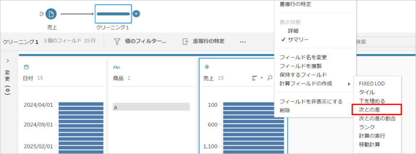Image resolution: width=416 pixels, height=154 pixels.
Task: Click the 値のフィルター... toolbar button
Action: click(x=140, y=41)
